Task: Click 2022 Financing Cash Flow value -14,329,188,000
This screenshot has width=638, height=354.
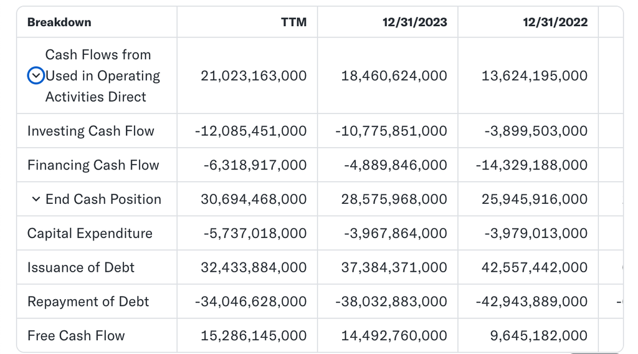Action: [531, 165]
